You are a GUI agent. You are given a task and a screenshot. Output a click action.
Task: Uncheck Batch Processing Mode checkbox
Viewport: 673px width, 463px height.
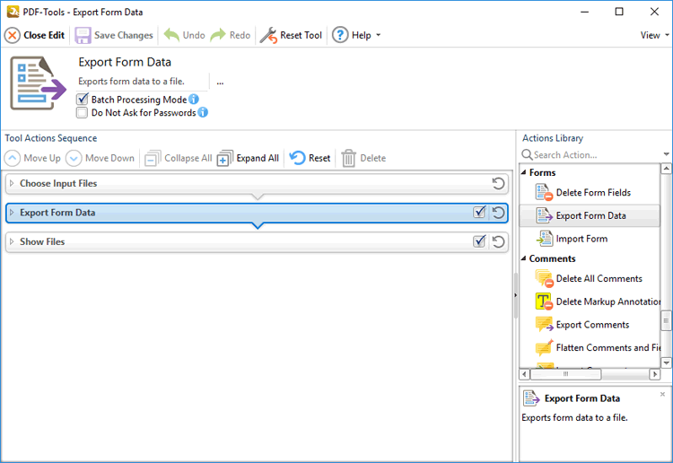[x=82, y=100]
